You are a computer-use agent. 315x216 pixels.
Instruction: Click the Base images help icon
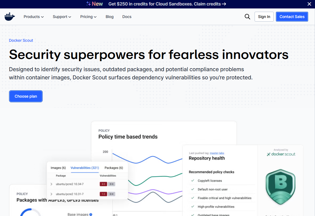(x=91, y=214)
